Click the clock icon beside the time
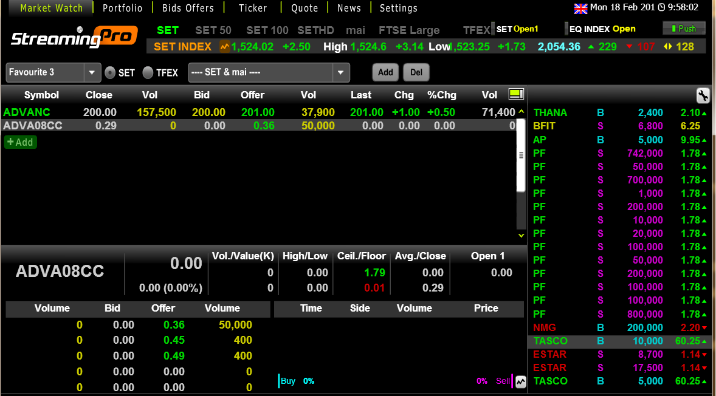Image resolution: width=716 pixels, height=396 pixels. tap(662, 8)
